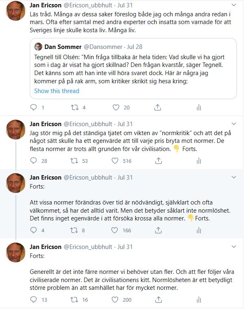The image size is (245, 309).
Task: View analytics for the last tweet
Action: click(x=199, y=300)
